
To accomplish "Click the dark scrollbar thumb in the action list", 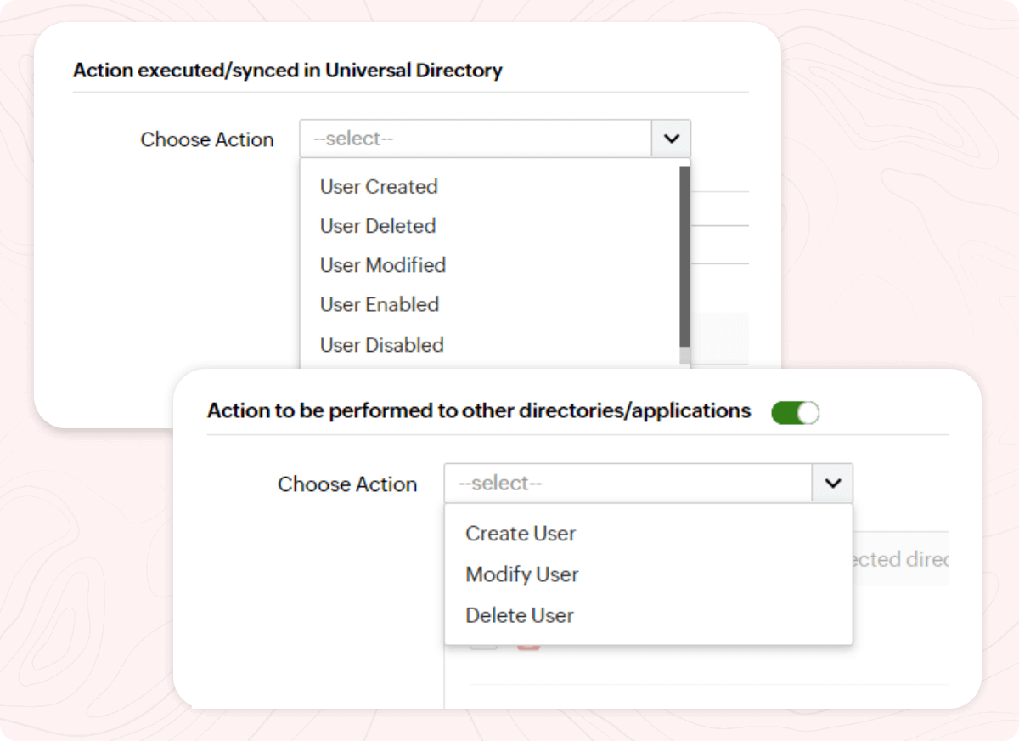I will tap(684, 255).
